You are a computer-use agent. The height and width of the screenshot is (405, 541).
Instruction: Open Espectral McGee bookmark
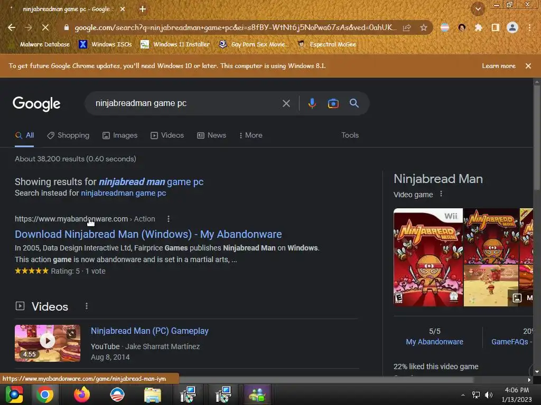pyautogui.click(x=327, y=44)
